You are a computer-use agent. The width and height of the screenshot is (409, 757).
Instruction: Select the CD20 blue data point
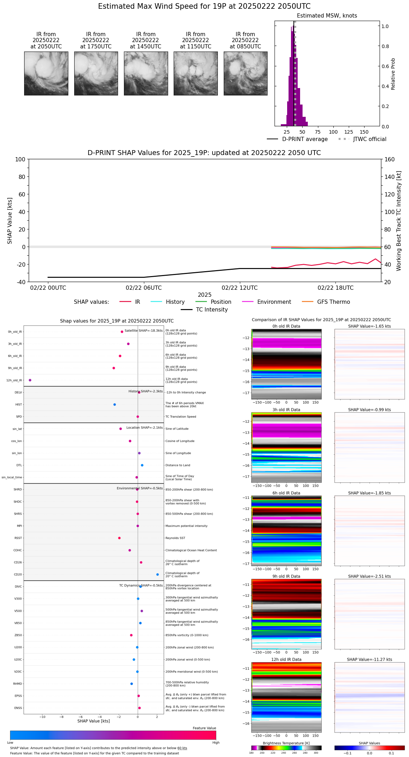coord(158,574)
